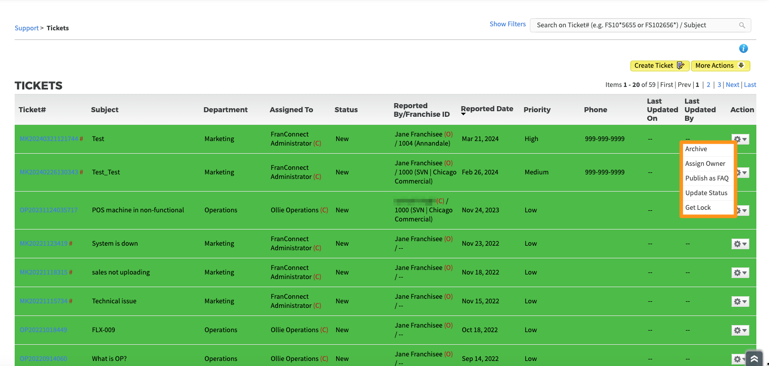Click the 'Oct 18, 2022' reported date
The width and height of the screenshot is (769, 366).
tap(480, 330)
